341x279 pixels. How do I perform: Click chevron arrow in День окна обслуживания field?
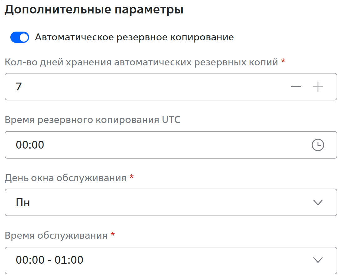tap(318, 202)
